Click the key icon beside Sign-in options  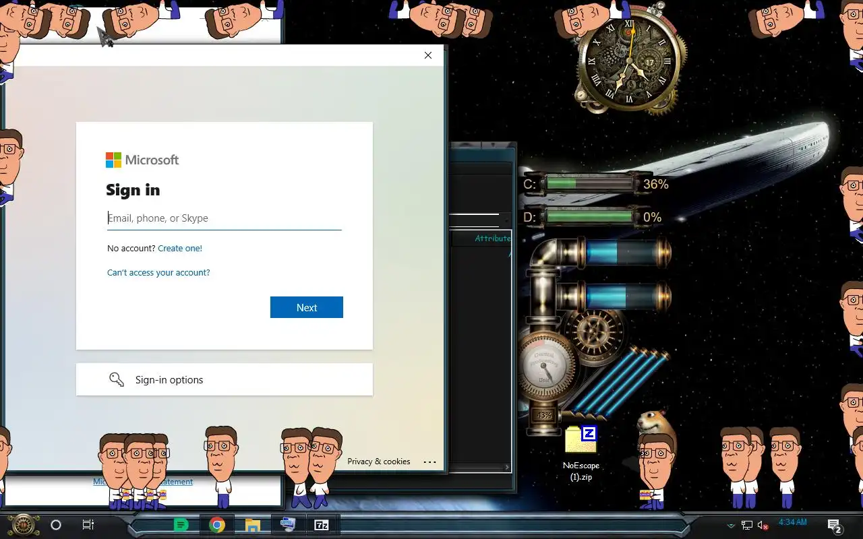pyautogui.click(x=117, y=379)
